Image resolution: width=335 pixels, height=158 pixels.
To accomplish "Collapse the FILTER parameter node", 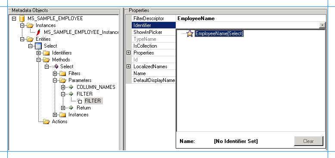I will pos(63,94).
